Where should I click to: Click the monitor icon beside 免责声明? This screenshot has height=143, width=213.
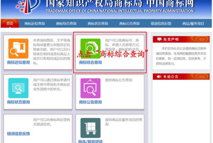[159, 39]
